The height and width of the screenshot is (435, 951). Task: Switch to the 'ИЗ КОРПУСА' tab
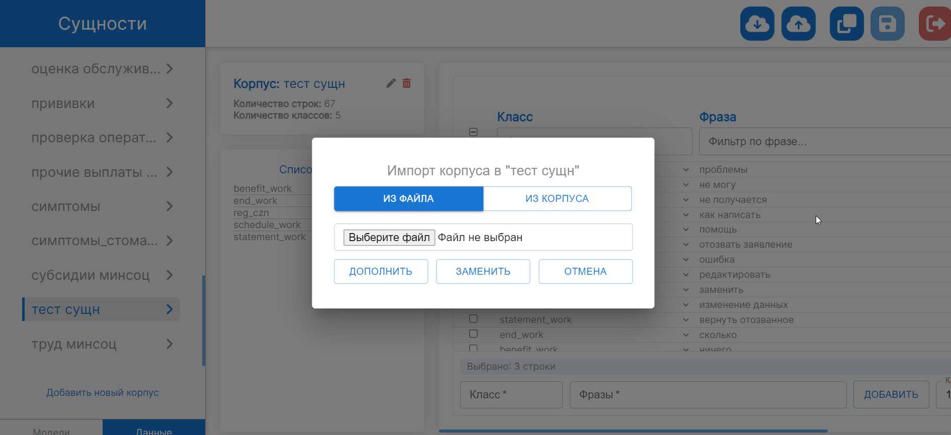tap(557, 198)
